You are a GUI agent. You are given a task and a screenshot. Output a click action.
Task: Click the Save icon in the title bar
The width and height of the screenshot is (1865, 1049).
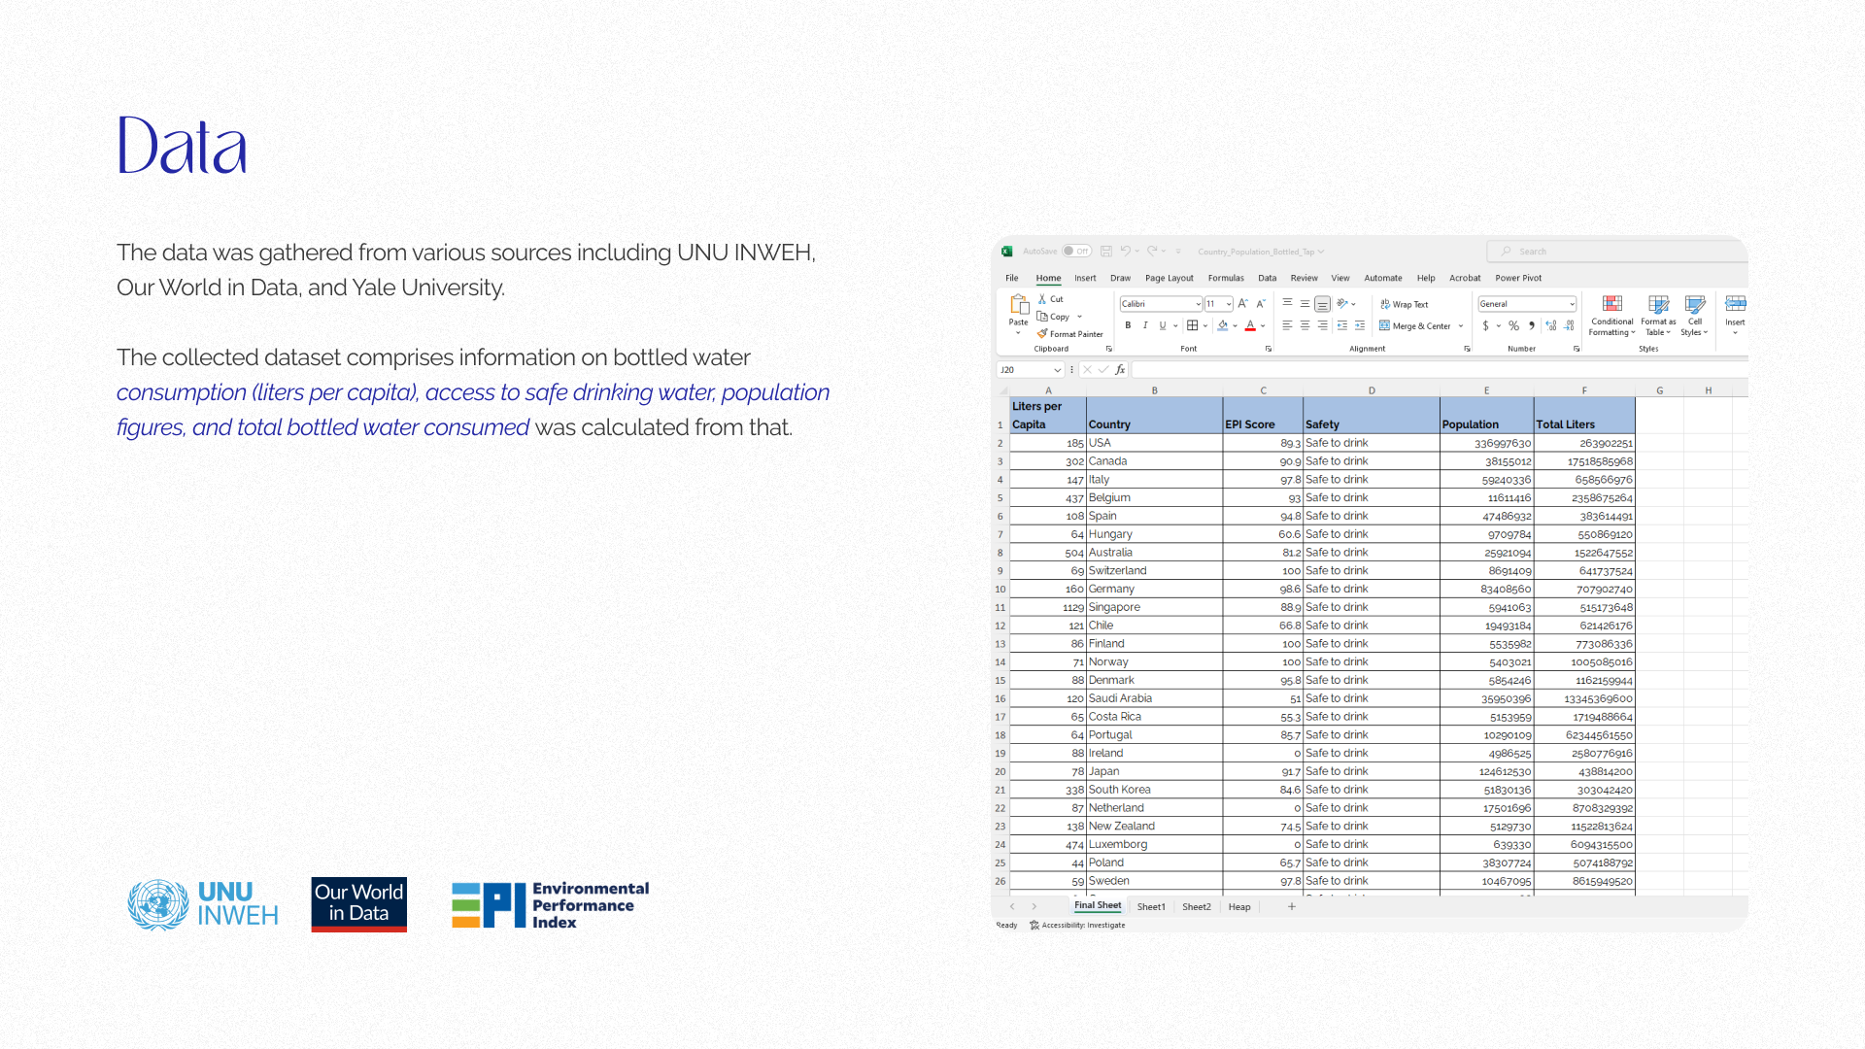pyautogui.click(x=1105, y=252)
